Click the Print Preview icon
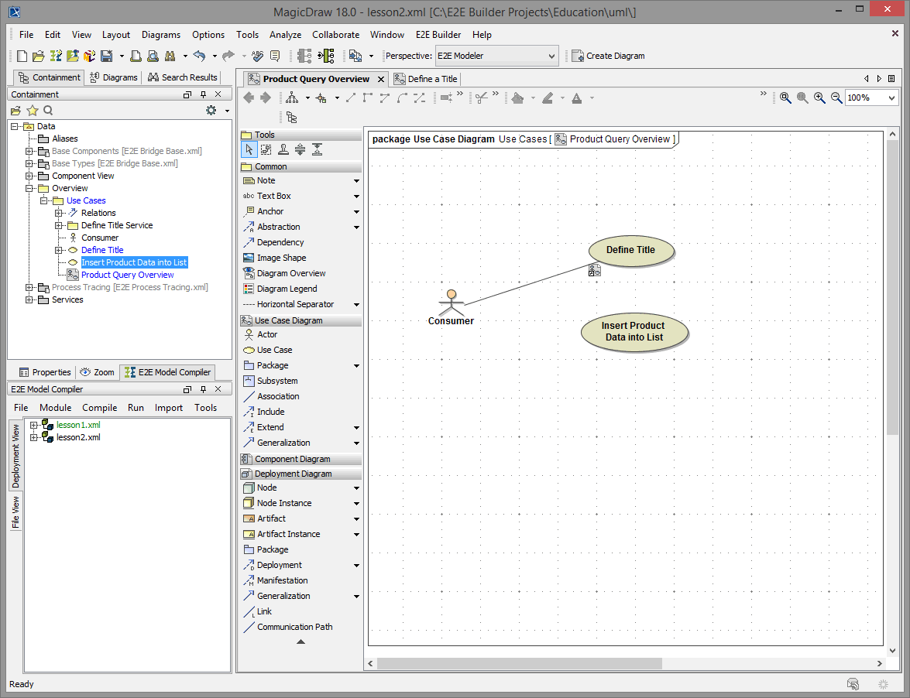The image size is (910, 698). point(153,56)
